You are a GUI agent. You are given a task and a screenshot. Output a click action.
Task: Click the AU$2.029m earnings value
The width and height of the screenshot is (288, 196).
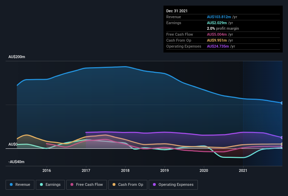(x=217, y=23)
